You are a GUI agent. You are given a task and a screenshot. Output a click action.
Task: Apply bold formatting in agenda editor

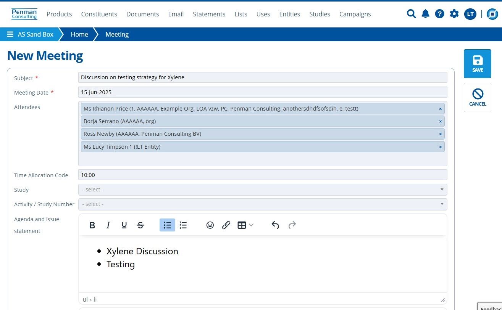tap(92, 225)
